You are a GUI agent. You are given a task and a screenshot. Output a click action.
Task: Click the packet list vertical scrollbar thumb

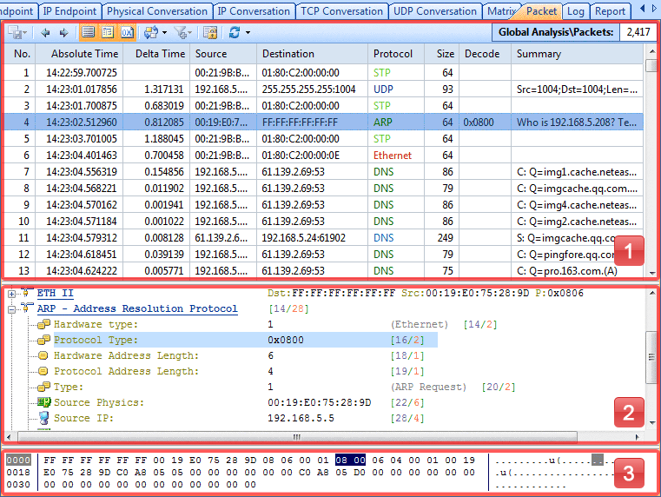651,66
